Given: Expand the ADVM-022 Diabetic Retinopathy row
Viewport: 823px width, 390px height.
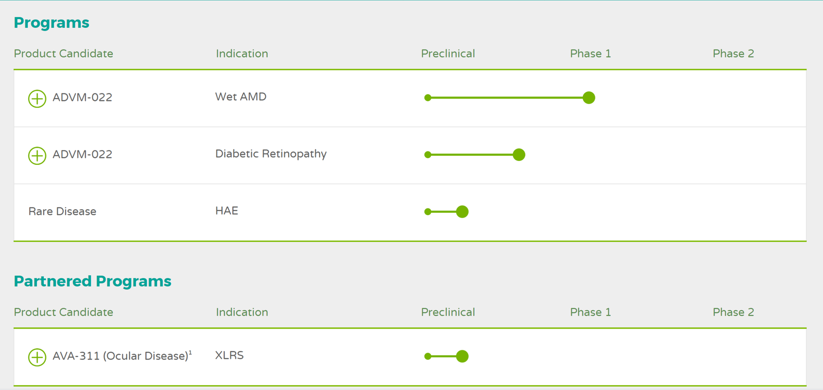Looking at the screenshot, I should point(37,156).
